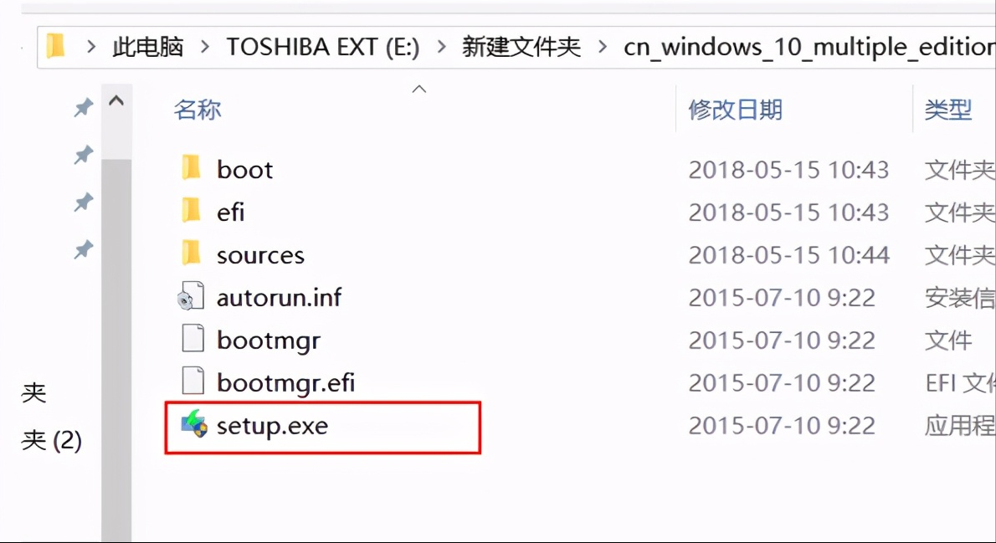The width and height of the screenshot is (996, 543).
Task: Click the 类型 column header
Action: click(x=948, y=110)
